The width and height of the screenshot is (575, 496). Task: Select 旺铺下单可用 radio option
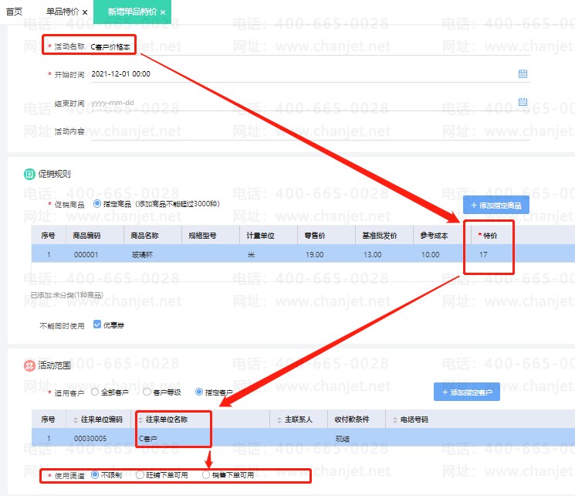[140, 474]
